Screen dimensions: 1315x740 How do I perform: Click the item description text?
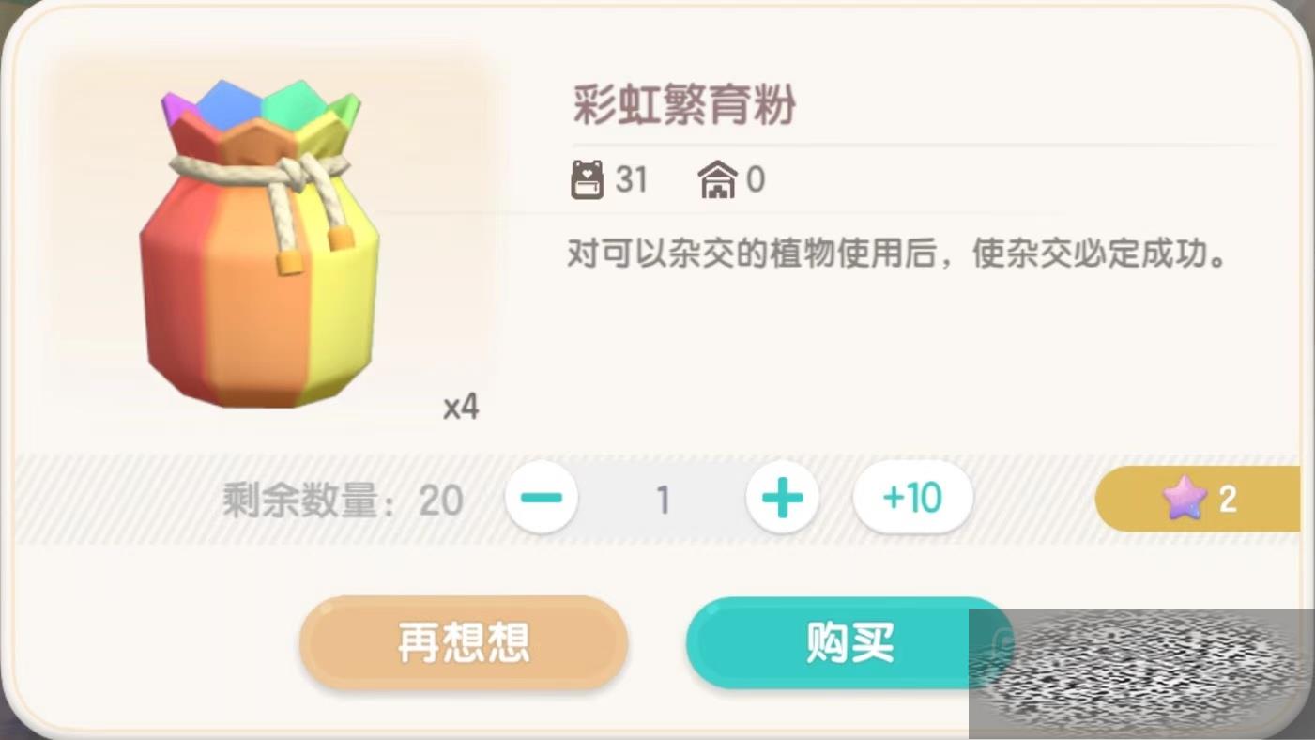click(897, 254)
